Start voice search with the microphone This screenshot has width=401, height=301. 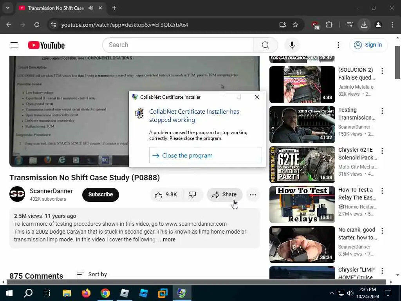(x=292, y=45)
